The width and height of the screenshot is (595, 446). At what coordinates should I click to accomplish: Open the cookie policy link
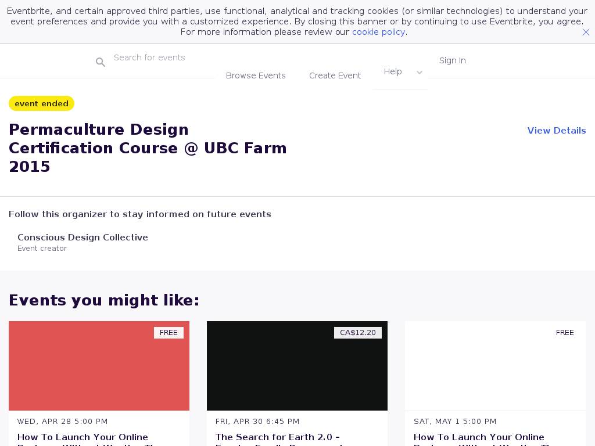click(x=378, y=32)
